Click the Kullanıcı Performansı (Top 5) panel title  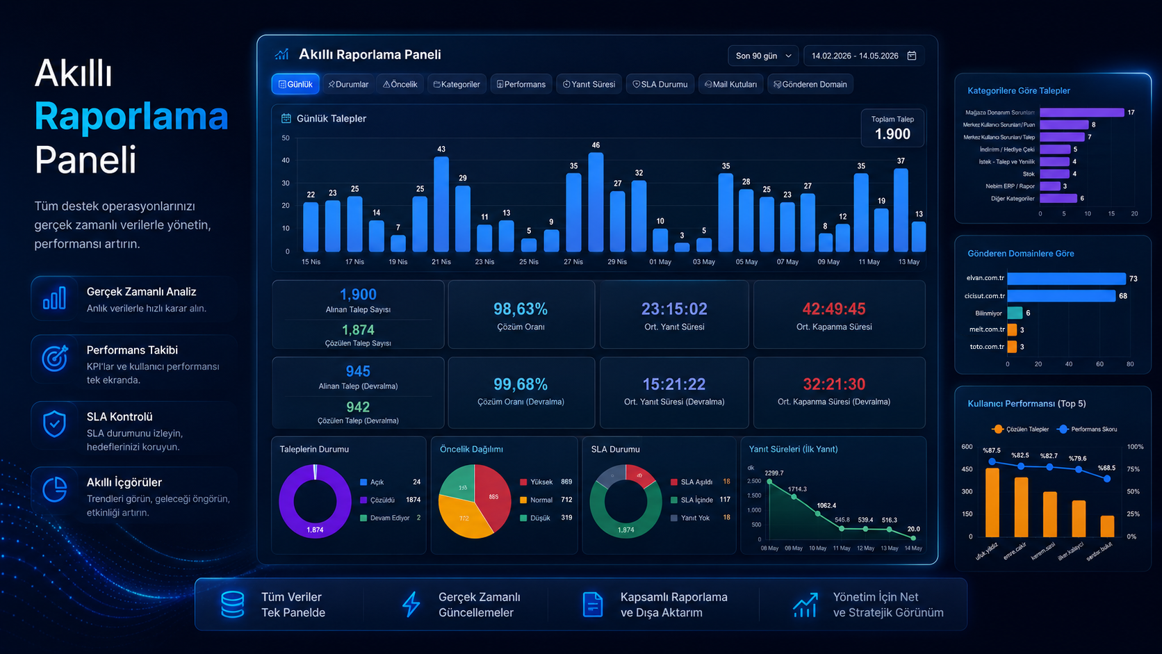[1026, 404]
